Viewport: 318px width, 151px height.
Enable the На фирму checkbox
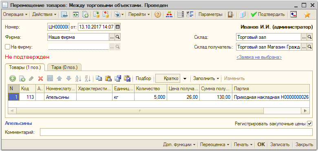pyautogui.click(x=7, y=47)
